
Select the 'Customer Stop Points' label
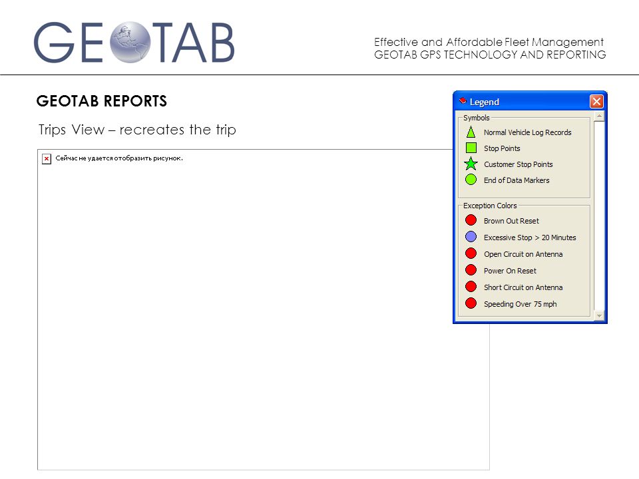pyautogui.click(x=518, y=164)
